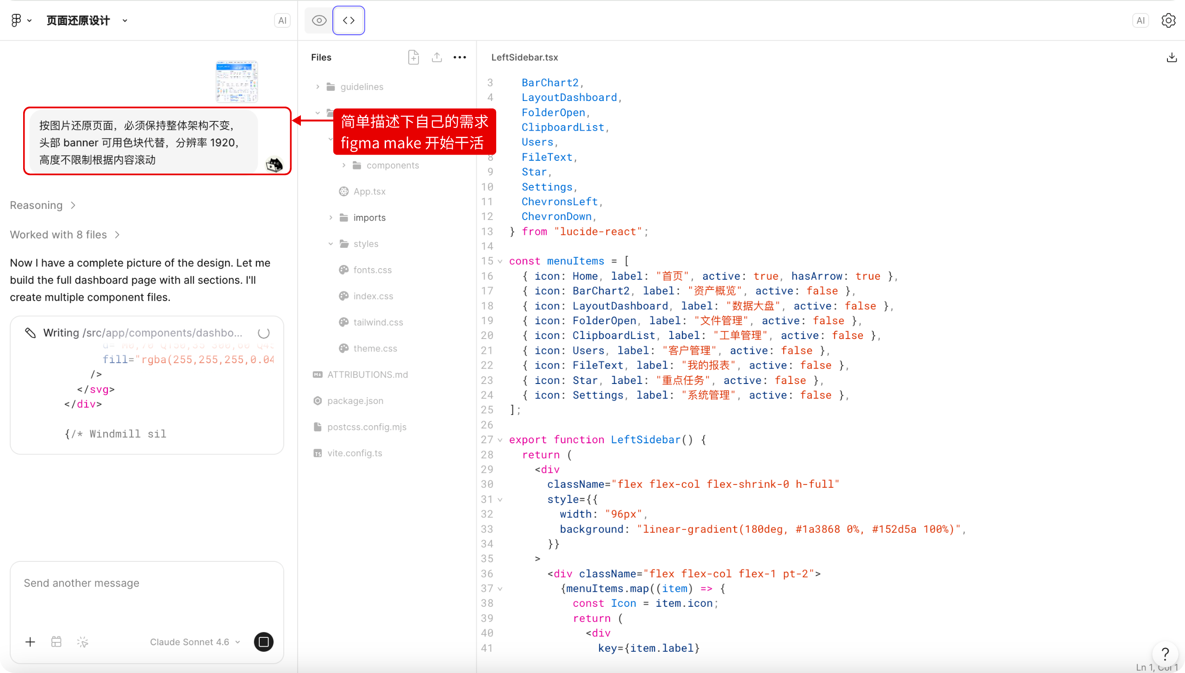Fold the menuItems array at line 15
This screenshot has width=1185, height=673.
pyautogui.click(x=500, y=261)
